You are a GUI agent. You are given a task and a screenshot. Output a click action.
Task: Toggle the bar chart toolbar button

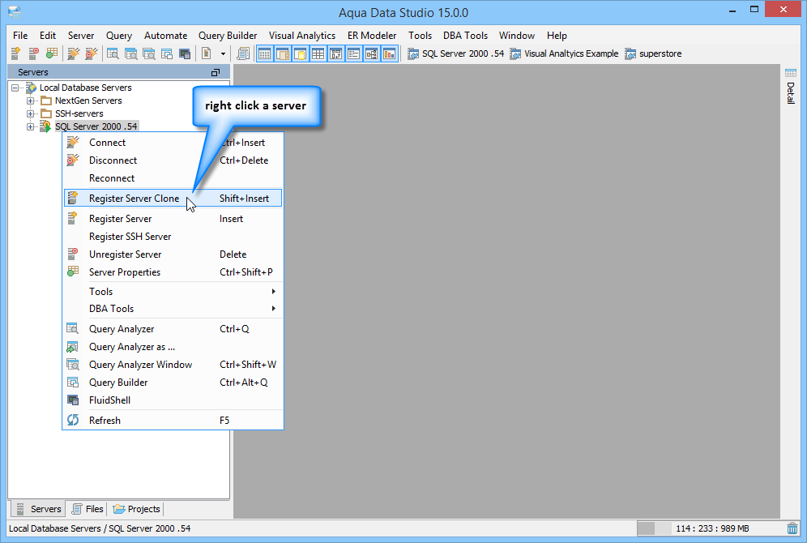point(390,53)
